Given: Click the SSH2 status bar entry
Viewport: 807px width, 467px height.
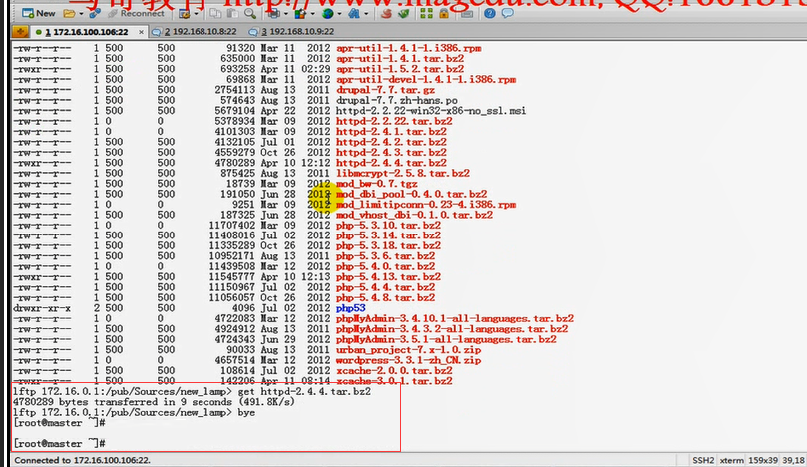Looking at the screenshot, I should [x=703, y=460].
